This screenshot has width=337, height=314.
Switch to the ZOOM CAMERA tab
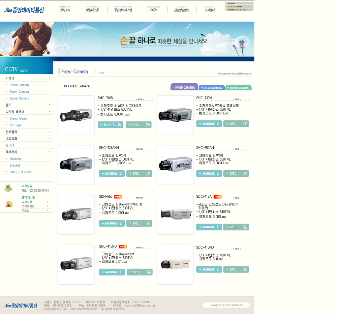click(212, 88)
